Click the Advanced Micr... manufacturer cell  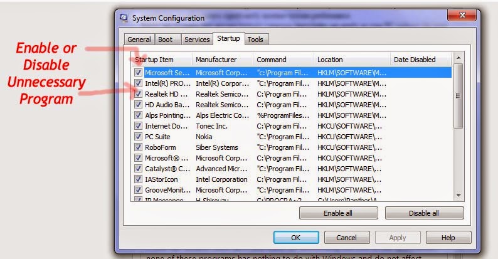tap(221, 169)
